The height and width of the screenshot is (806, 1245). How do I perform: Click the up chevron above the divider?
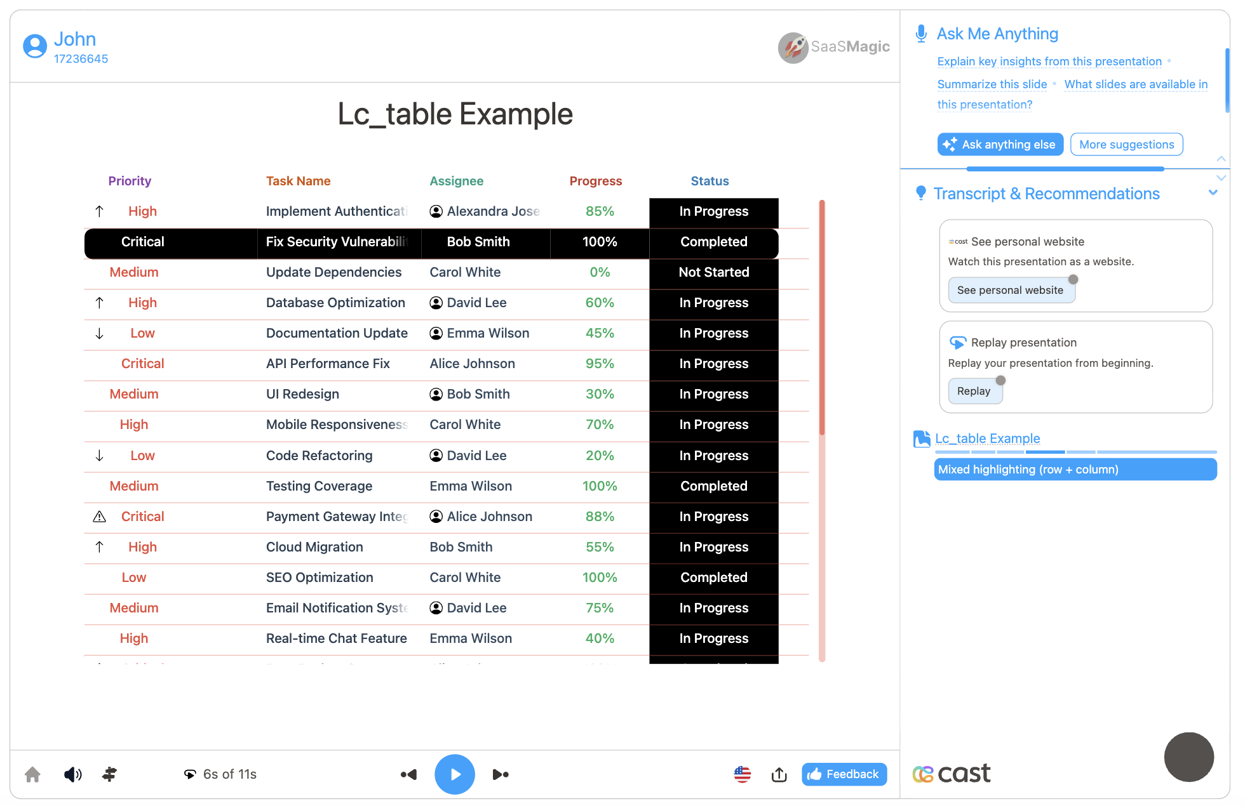coord(1221,159)
